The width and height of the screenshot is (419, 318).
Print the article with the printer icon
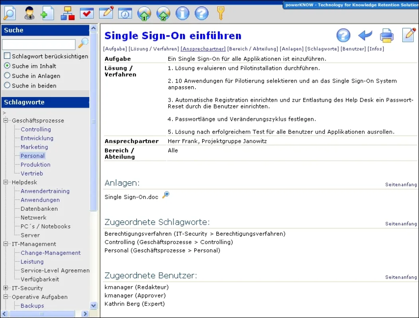pos(387,35)
